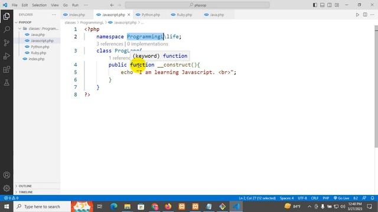Open the Accounts menu icon
The width and height of the screenshot is (378, 212).
[x=6, y=175]
